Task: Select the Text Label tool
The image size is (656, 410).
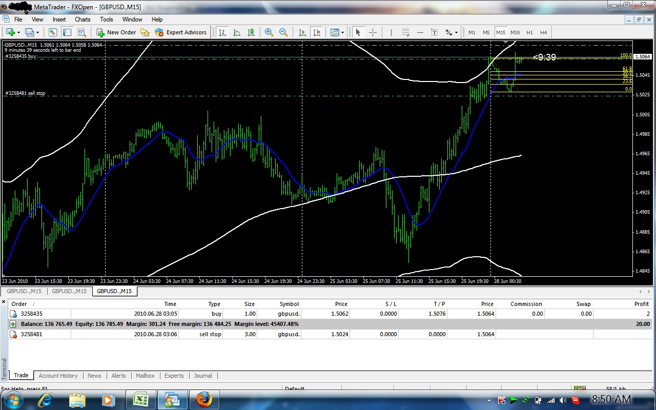Action: (434, 32)
